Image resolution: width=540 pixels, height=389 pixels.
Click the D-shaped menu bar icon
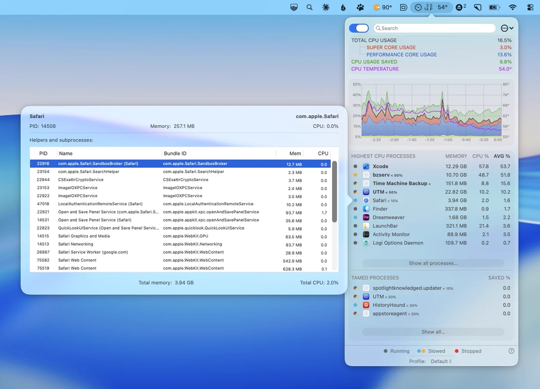coord(404,7)
